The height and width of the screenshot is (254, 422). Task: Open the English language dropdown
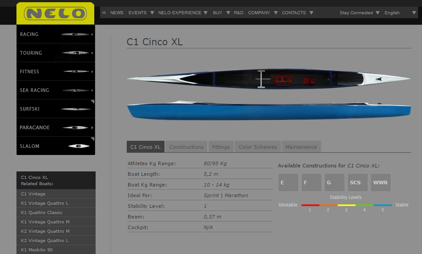pyautogui.click(x=400, y=12)
